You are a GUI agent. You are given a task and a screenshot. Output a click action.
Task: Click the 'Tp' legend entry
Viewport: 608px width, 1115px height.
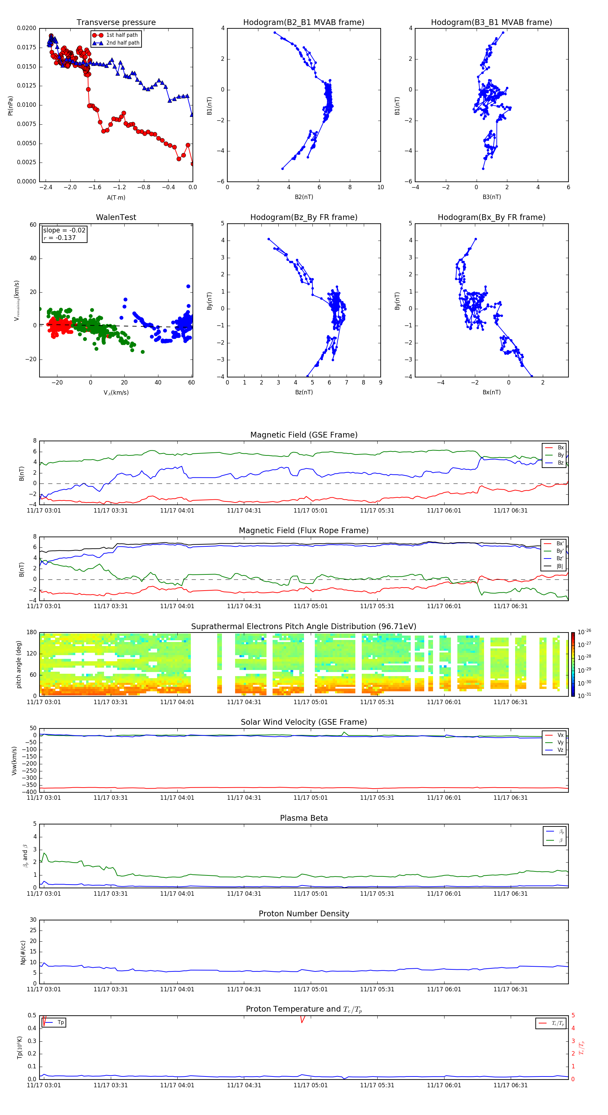pyautogui.click(x=54, y=1022)
